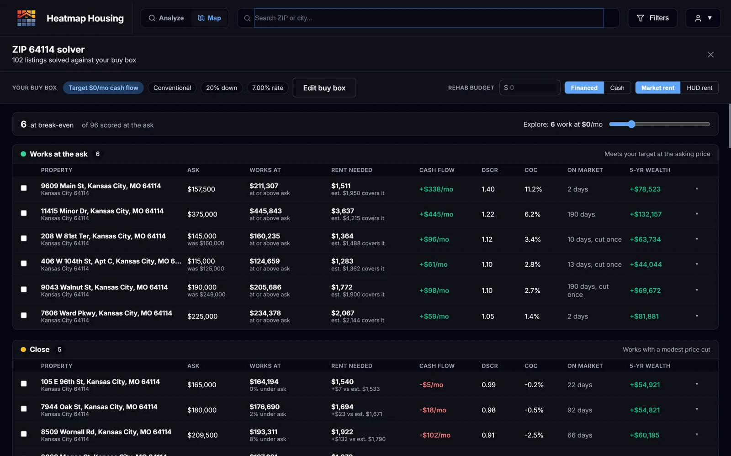731x456 pixels.
Task: Click the search magnifier icon
Action: coord(247,18)
